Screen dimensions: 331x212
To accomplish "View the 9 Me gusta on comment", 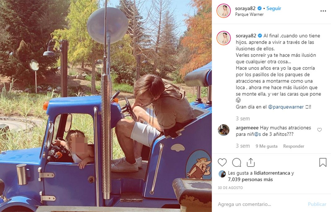I will coord(266,146).
